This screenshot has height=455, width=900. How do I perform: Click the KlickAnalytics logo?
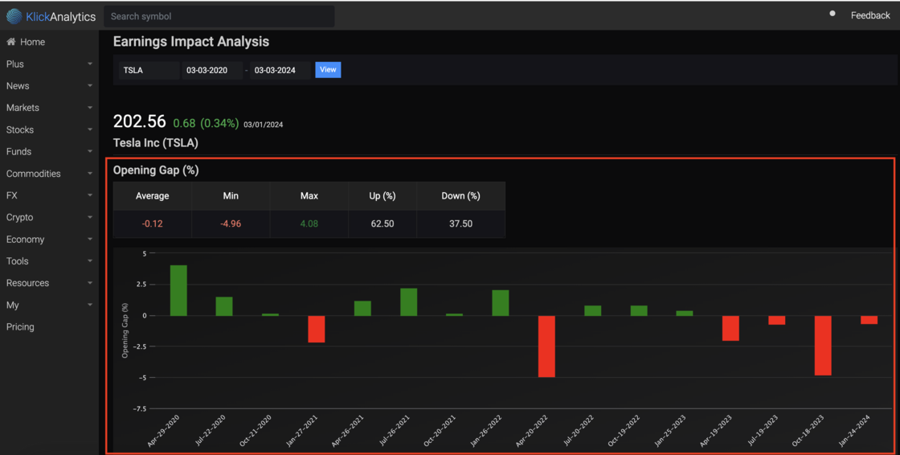[51, 17]
